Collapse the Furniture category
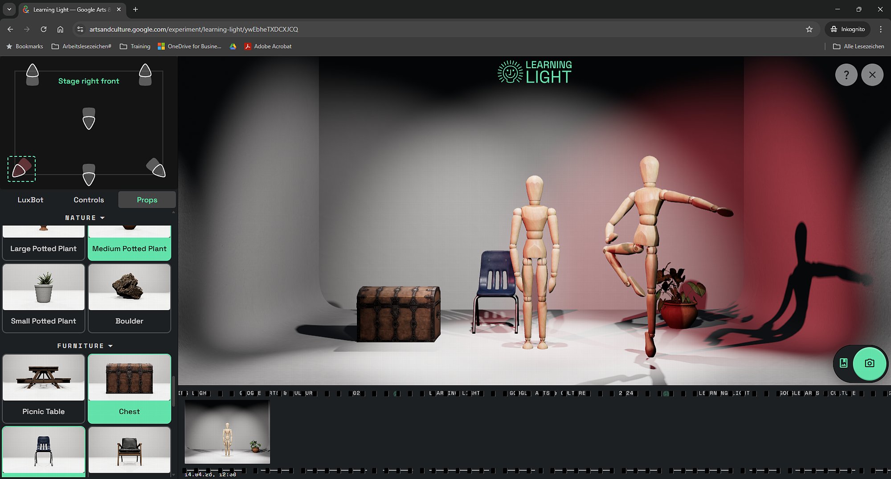 pos(85,346)
